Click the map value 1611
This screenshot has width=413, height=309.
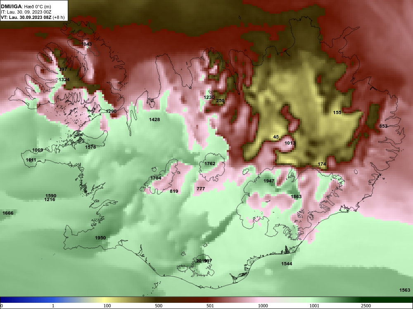[31, 160]
